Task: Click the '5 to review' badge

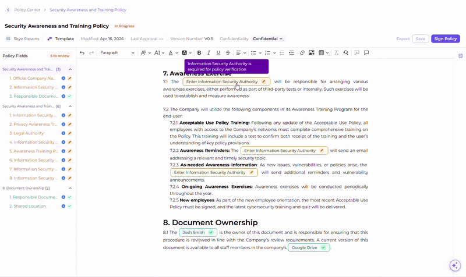Action: 60,56
